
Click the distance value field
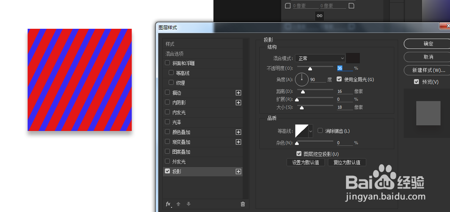(x=345, y=91)
